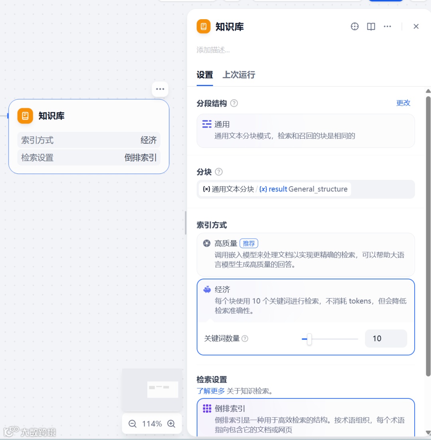Viewport: 431px width, 440px height.
Task: Select the 知识库 node on the canvas
Action: pos(89,136)
